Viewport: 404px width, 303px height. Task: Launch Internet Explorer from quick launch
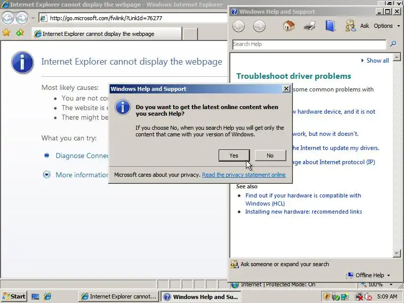coord(47,296)
